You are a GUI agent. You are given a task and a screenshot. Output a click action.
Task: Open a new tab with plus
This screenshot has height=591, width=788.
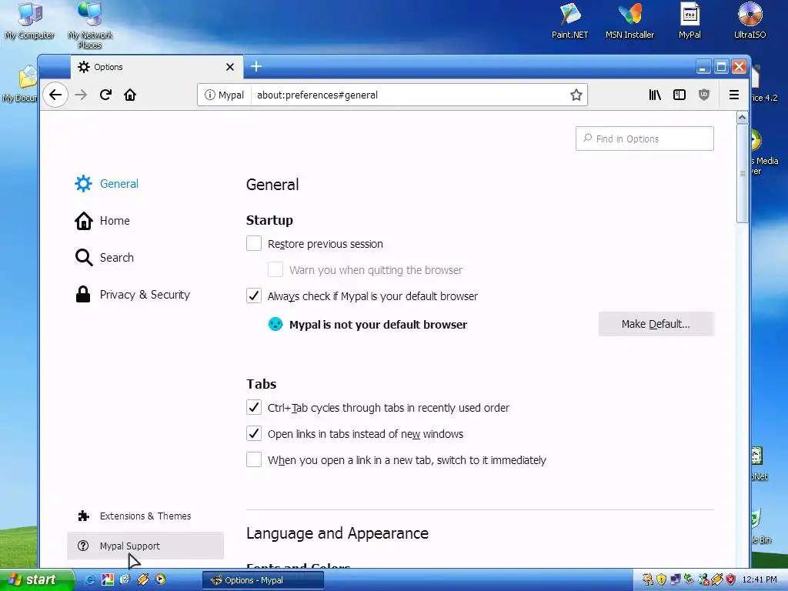pos(256,66)
